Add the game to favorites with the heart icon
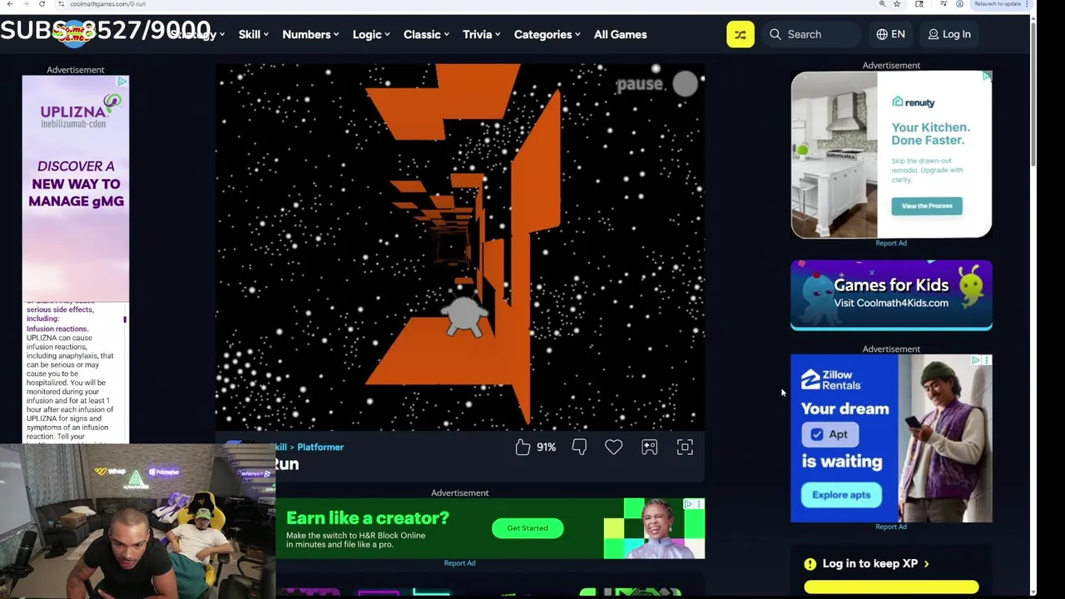Viewport: 1065px width, 599px height. click(x=613, y=448)
